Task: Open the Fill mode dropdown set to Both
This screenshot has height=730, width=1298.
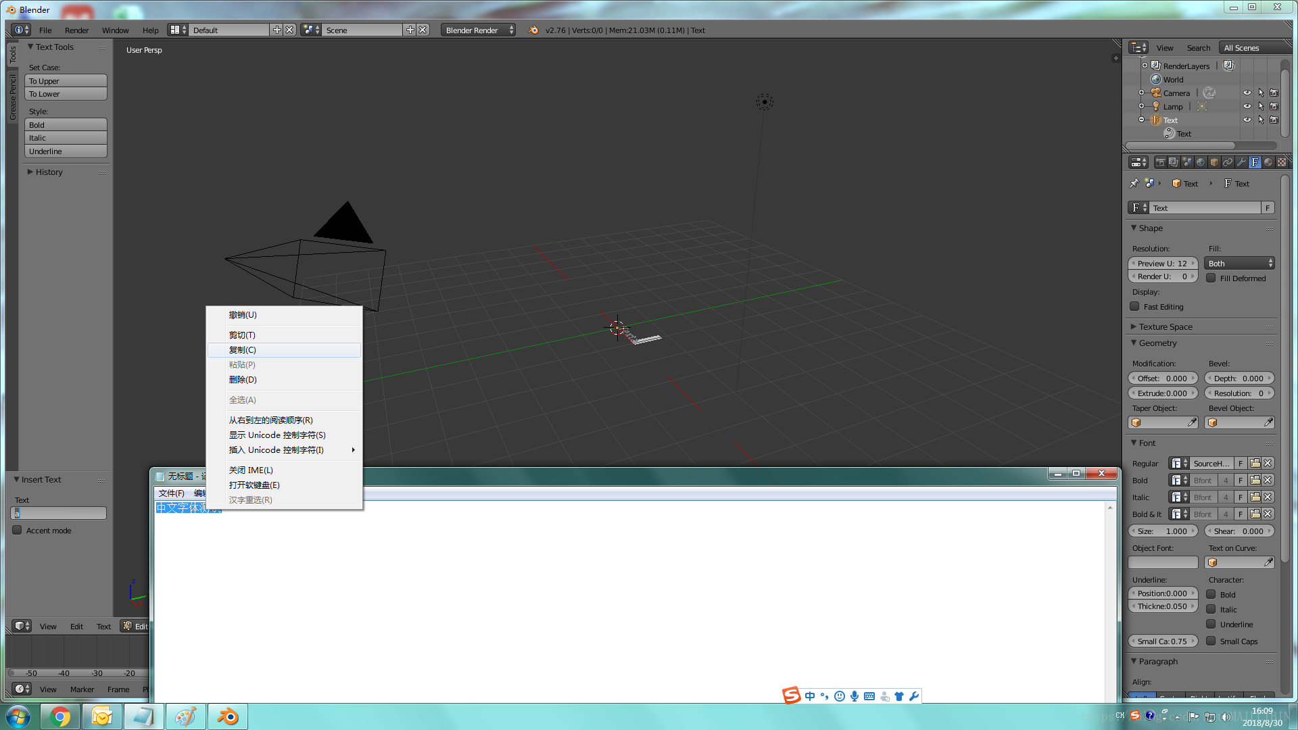Action: 1241,264
